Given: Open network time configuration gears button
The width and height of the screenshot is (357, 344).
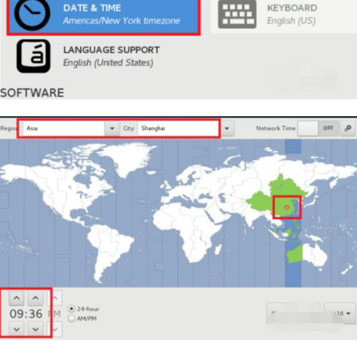Looking at the screenshot, I should point(348,128).
